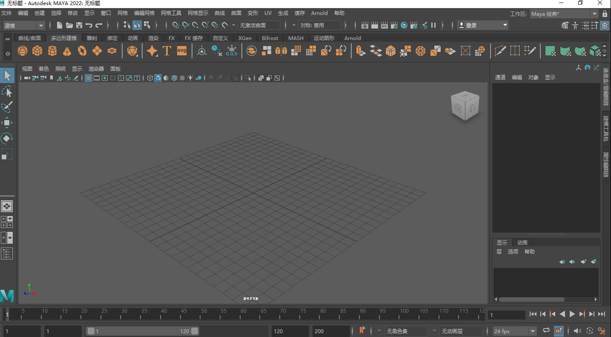611x337 pixels.
Task: Create a polygon text with the T shelf icon
Action: tap(166, 51)
